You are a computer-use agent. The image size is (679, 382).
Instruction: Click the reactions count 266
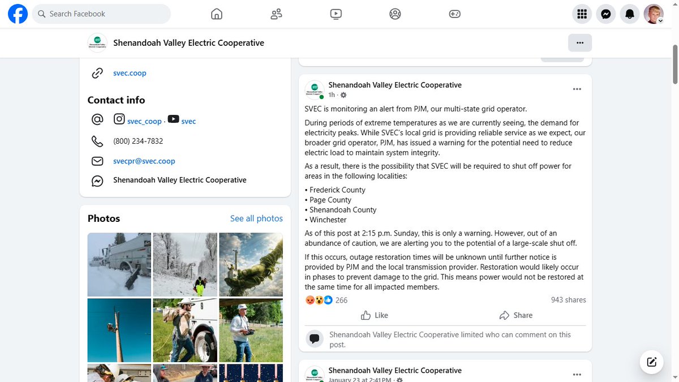click(x=341, y=301)
